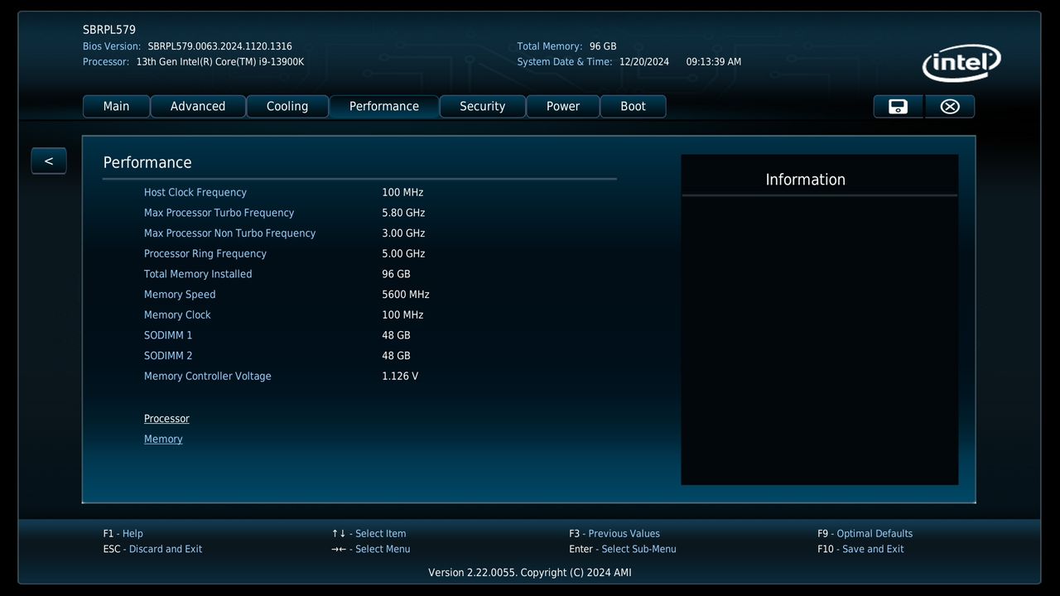Click the i9-13900K Processor name

click(220, 62)
